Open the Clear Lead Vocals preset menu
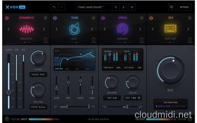 (94, 7)
